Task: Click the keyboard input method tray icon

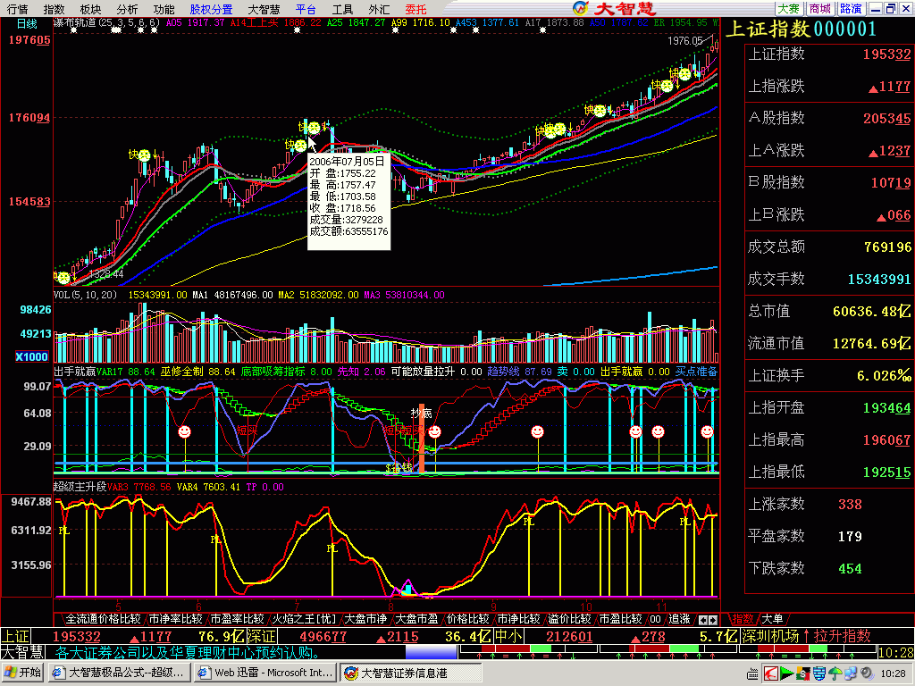Action: tap(752, 673)
